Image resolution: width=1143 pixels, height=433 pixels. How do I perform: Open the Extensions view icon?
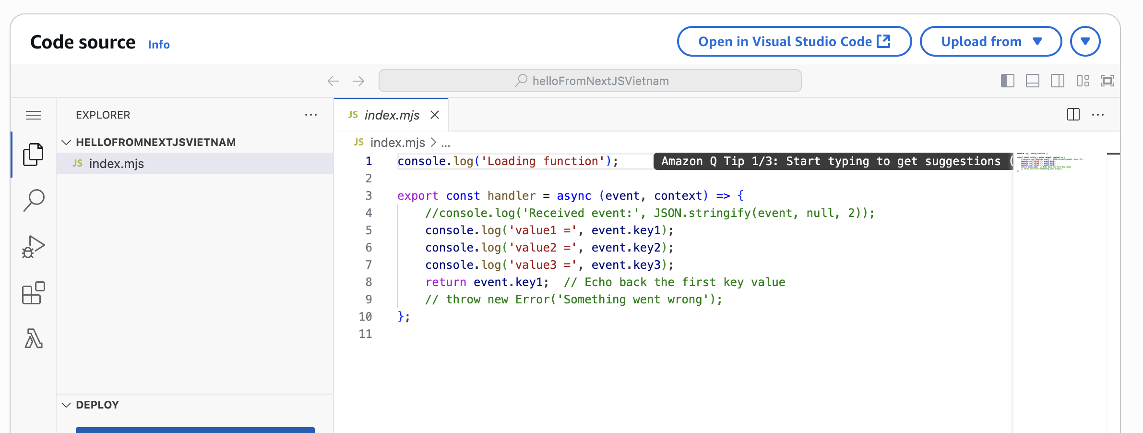point(33,293)
